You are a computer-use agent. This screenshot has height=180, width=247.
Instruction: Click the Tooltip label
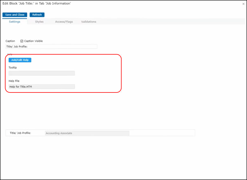[13, 67]
